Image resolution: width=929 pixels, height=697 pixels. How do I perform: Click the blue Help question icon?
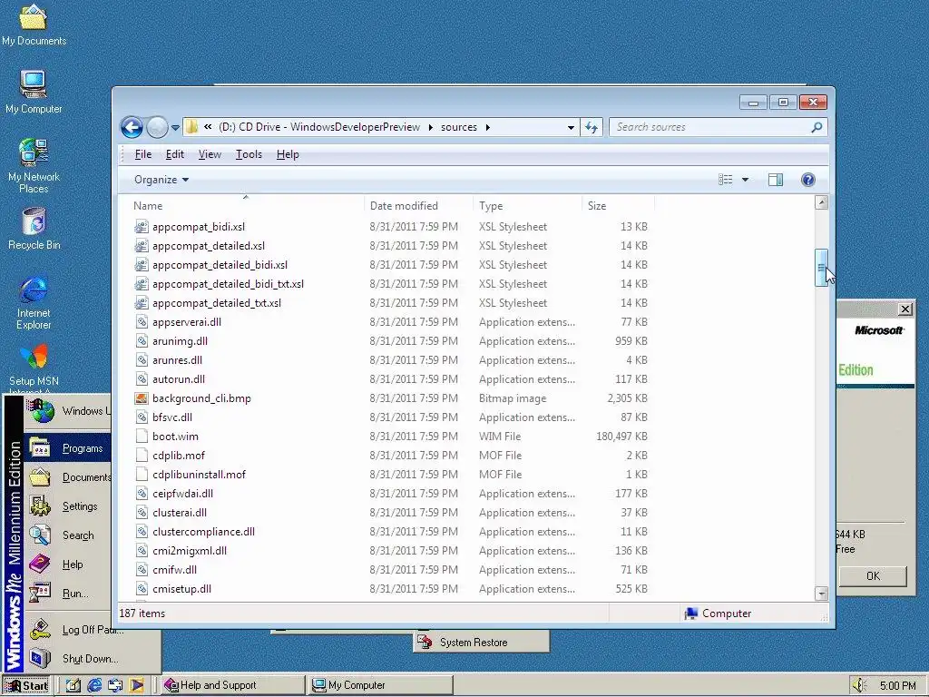[808, 180]
